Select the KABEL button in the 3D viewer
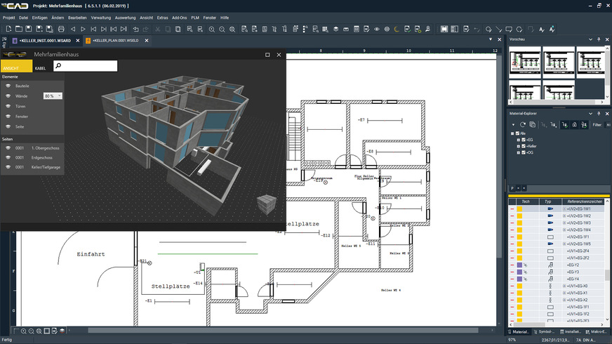 40,68
